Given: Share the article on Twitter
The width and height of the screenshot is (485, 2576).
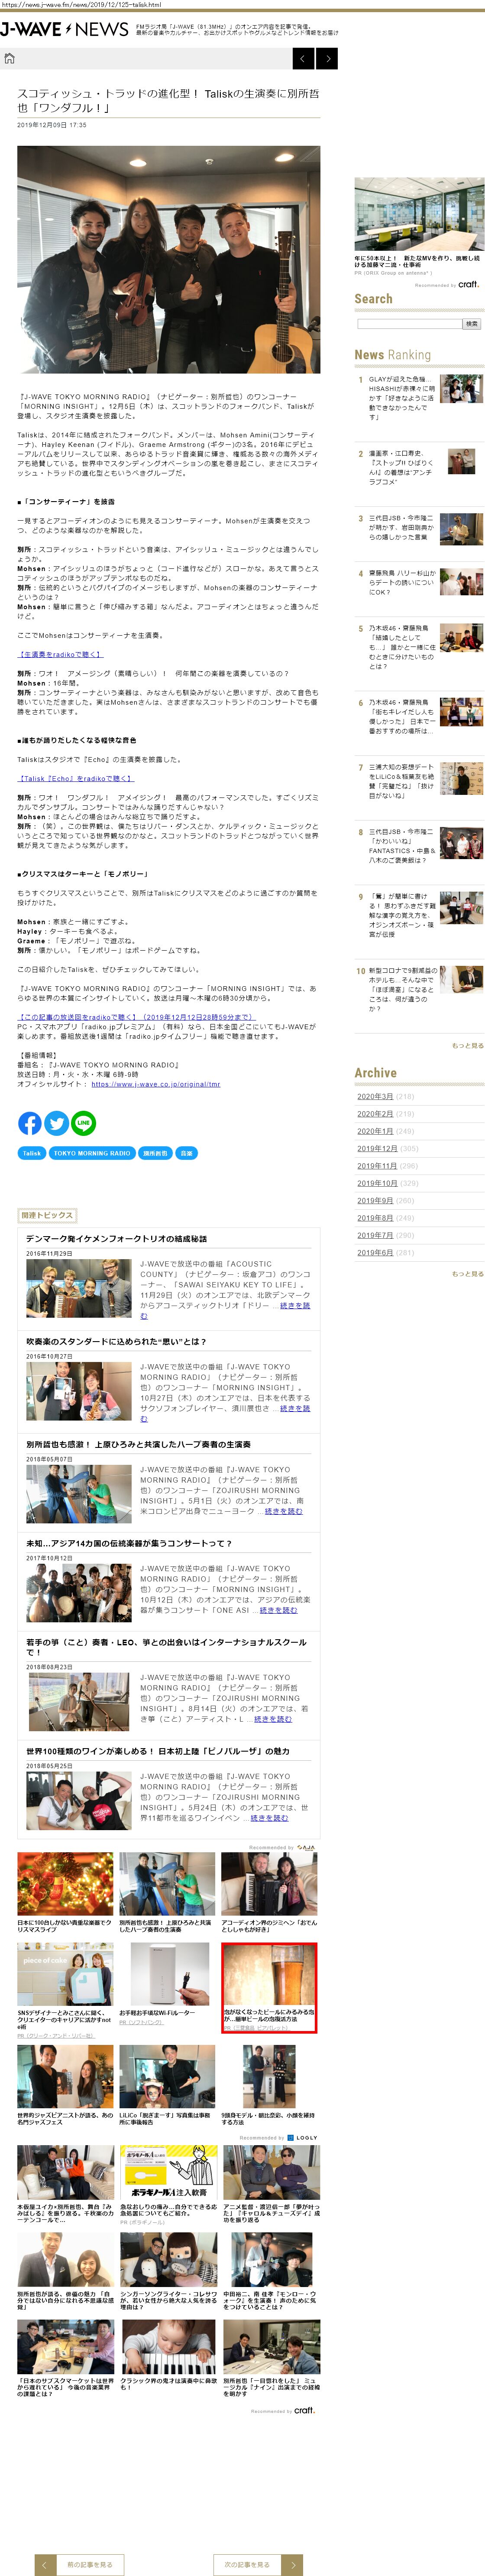Looking at the screenshot, I should click(x=57, y=1123).
